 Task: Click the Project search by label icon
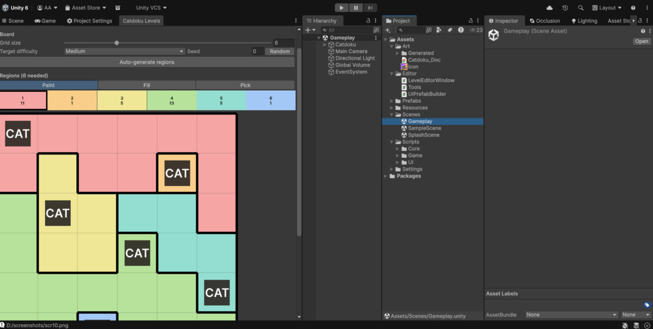tap(450, 30)
